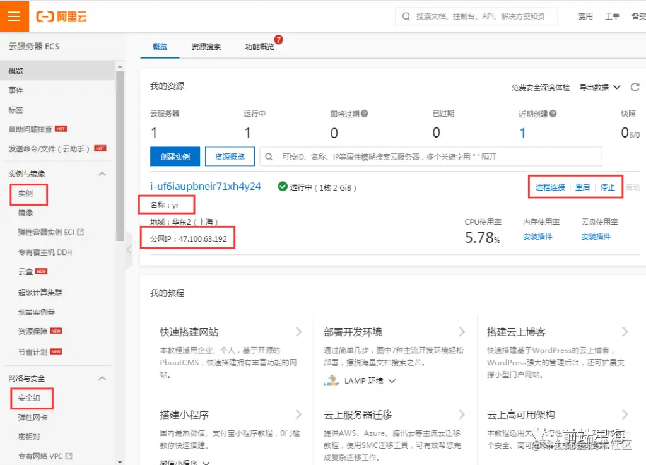The height and width of the screenshot is (465, 646).
Task: Expand the LAMP 环境 dropdown
Action: coord(392,381)
